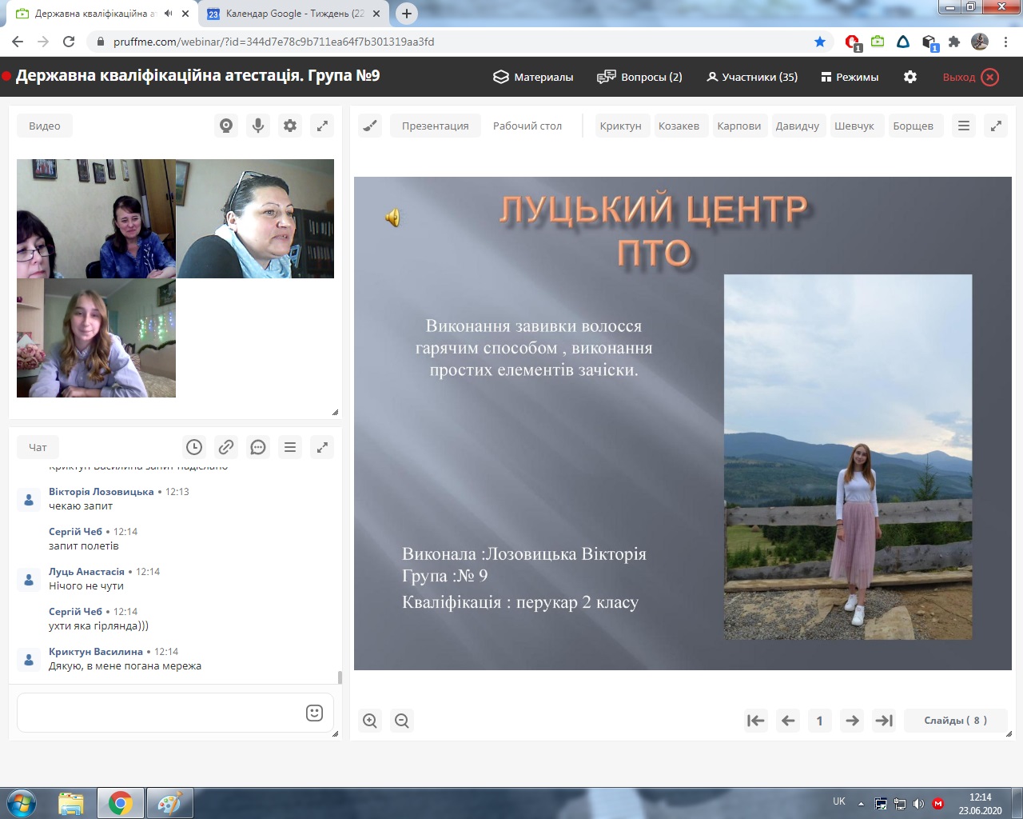Switch to the Рабочий стол tab
Viewport: 1023px width, 819px height.
point(527,126)
